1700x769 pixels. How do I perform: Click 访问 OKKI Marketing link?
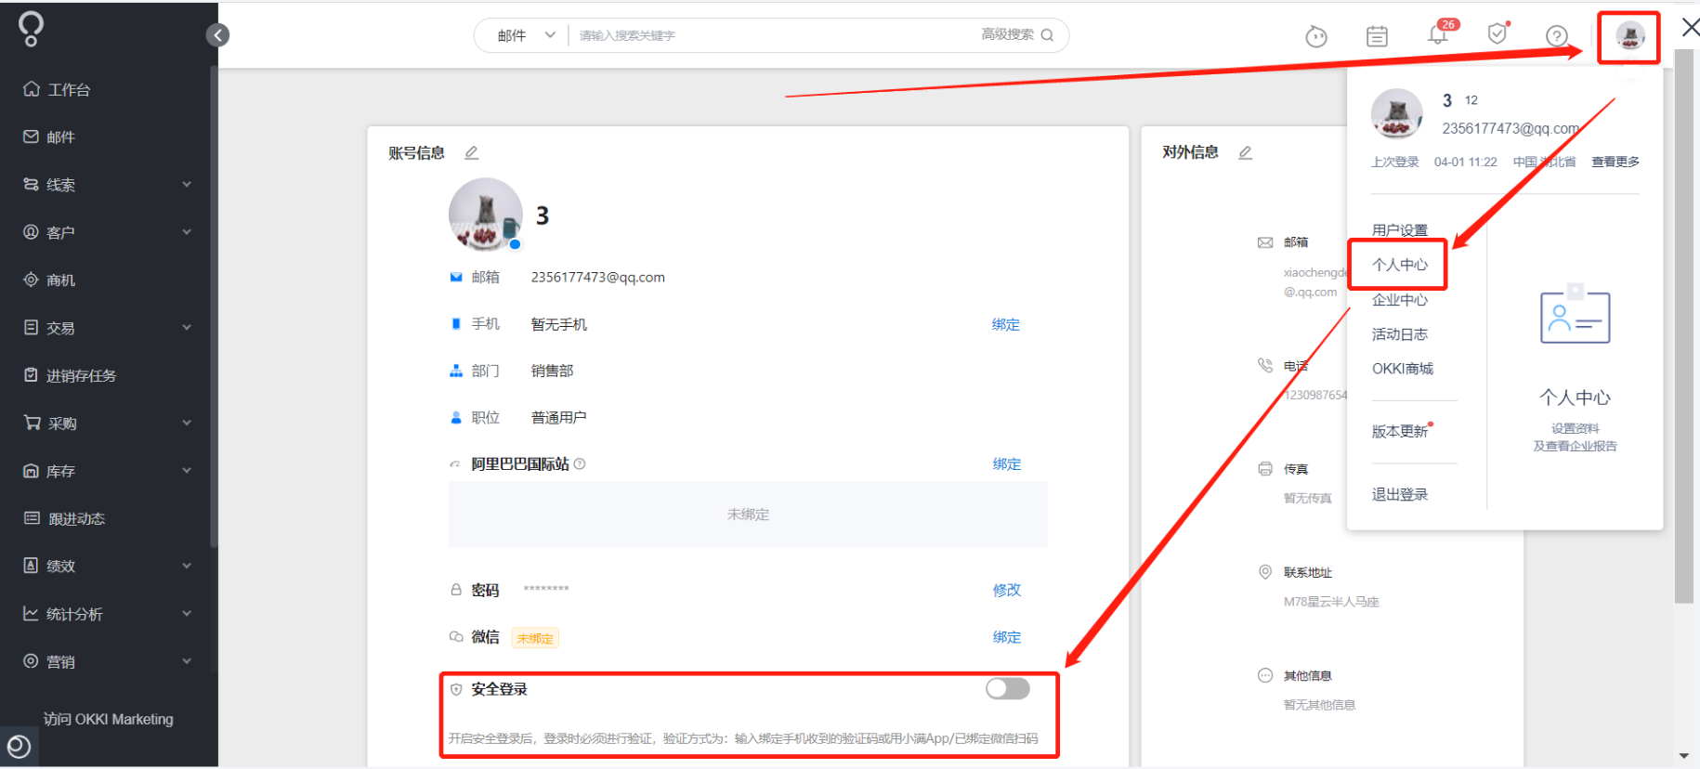point(109,719)
